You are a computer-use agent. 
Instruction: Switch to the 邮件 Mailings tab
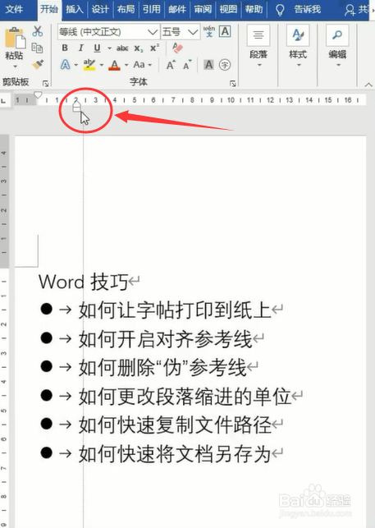[177, 9]
